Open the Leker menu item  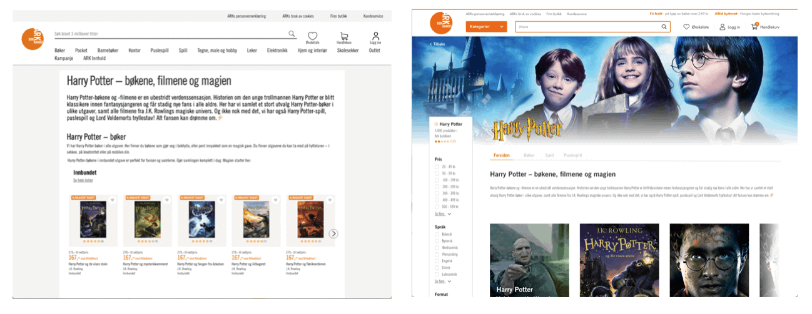252,51
